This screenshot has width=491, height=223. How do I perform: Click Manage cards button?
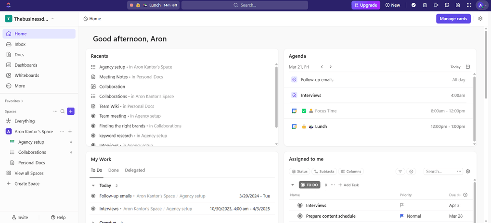click(x=453, y=19)
